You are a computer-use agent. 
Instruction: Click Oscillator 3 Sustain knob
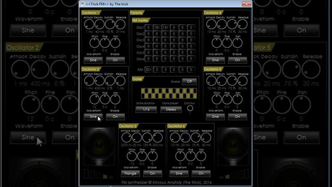coord(147,138)
